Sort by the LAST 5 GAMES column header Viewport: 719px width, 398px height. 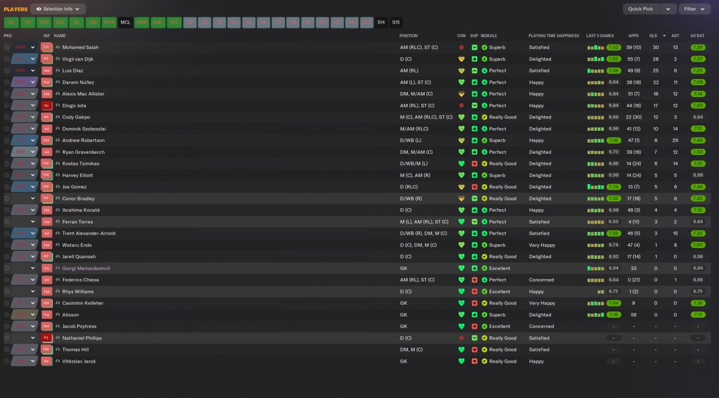(600, 35)
